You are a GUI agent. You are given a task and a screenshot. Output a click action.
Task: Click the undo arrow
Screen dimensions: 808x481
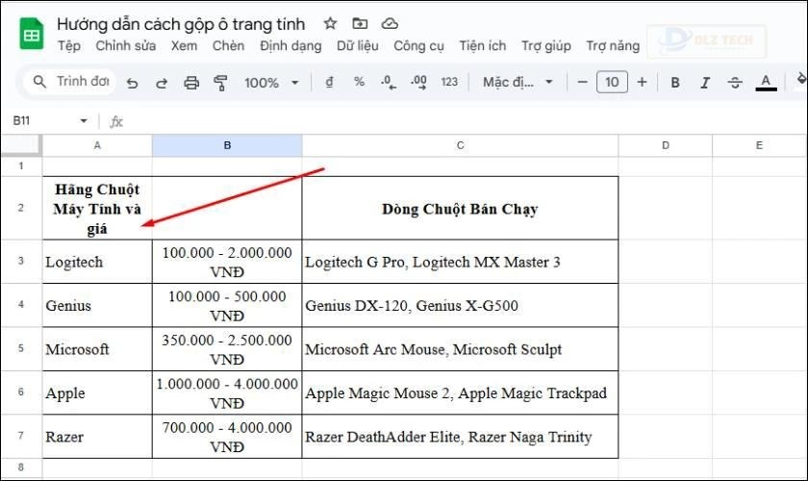(133, 83)
